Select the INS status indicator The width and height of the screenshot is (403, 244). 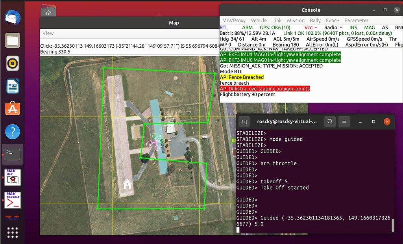tap(353, 27)
